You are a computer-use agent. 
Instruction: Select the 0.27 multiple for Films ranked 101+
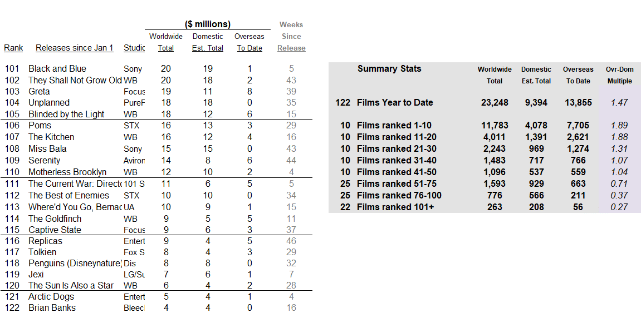[619, 207]
